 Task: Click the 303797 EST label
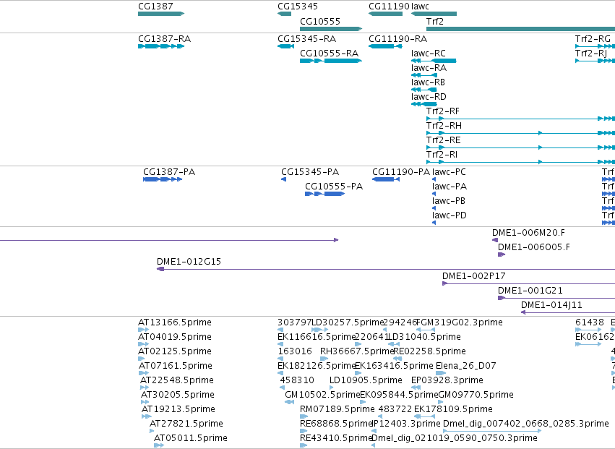295,322
